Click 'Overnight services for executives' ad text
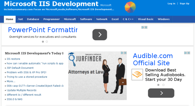The image size is (195, 106). coord(43,37)
